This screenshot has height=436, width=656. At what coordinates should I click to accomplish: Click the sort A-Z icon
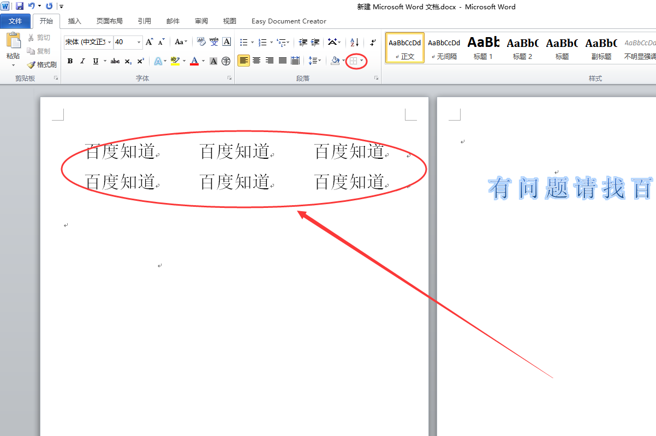tap(354, 42)
